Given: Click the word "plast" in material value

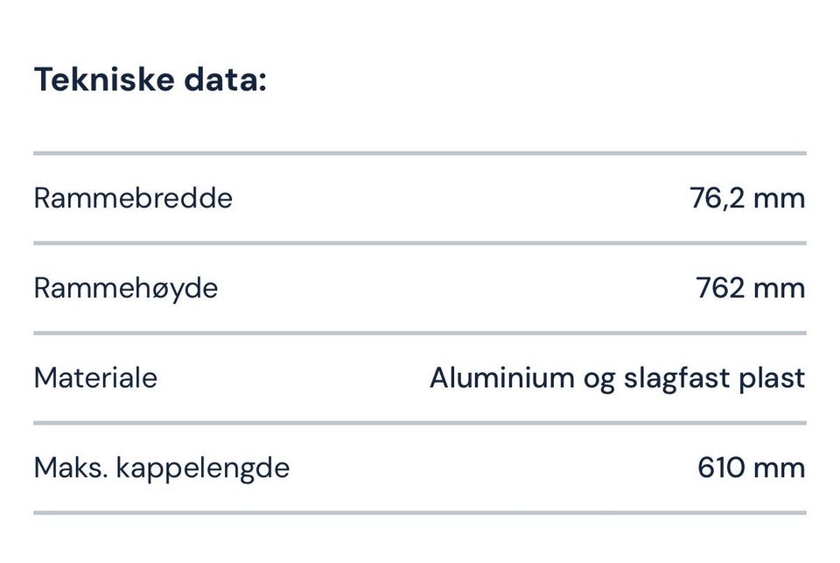Looking at the screenshot, I should (x=772, y=377).
